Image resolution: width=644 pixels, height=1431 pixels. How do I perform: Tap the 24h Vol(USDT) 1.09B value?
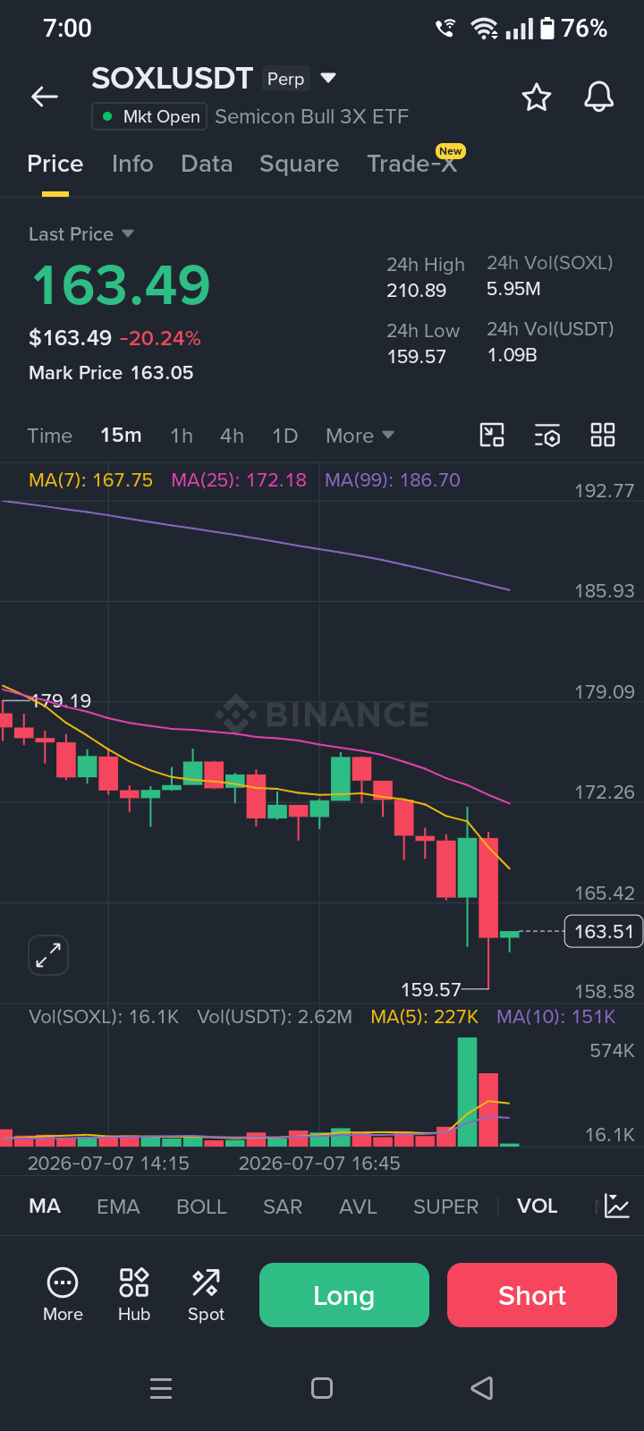512,355
